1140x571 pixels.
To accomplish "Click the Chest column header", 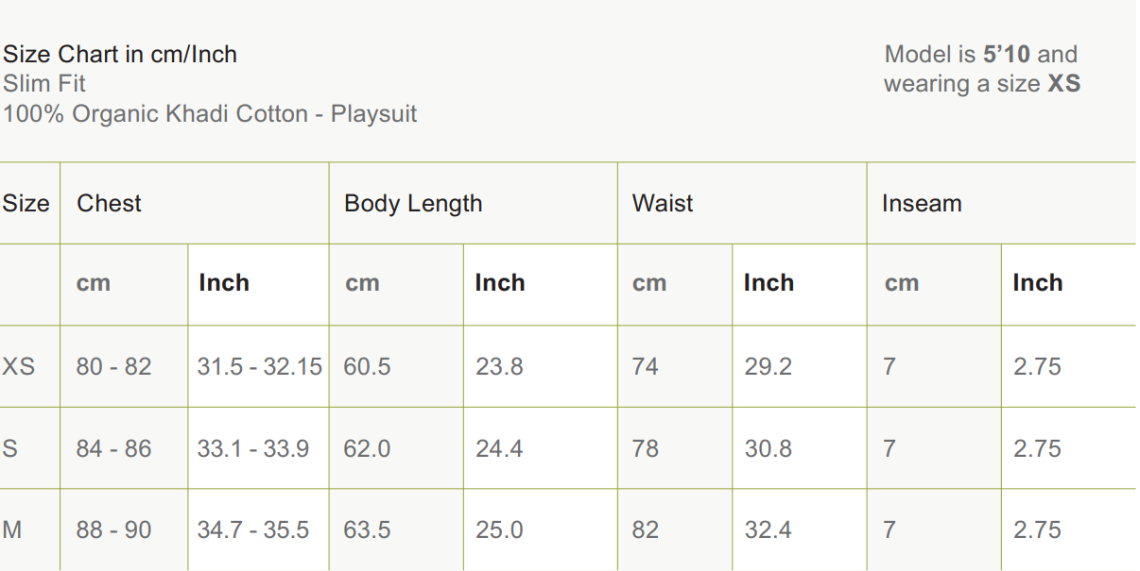I will pyautogui.click(x=109, y=204).
